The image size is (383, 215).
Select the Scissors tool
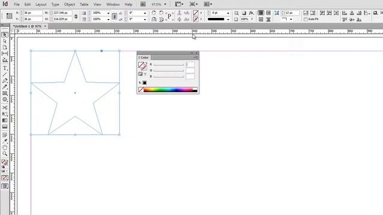(5, 107)
